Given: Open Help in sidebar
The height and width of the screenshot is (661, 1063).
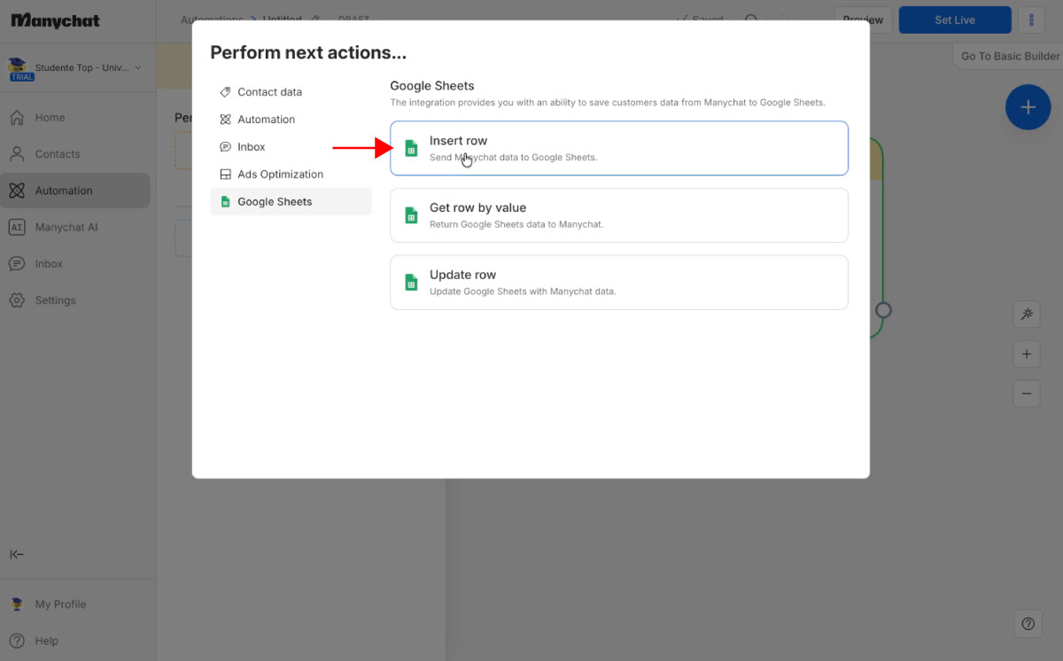Looking at the screenshot, I should [75, 641].
